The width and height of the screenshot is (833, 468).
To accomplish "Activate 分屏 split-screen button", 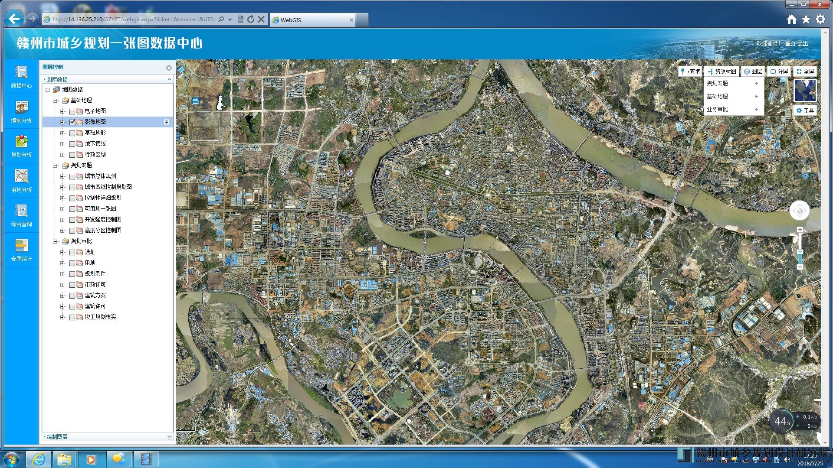I will pos(779,71).
